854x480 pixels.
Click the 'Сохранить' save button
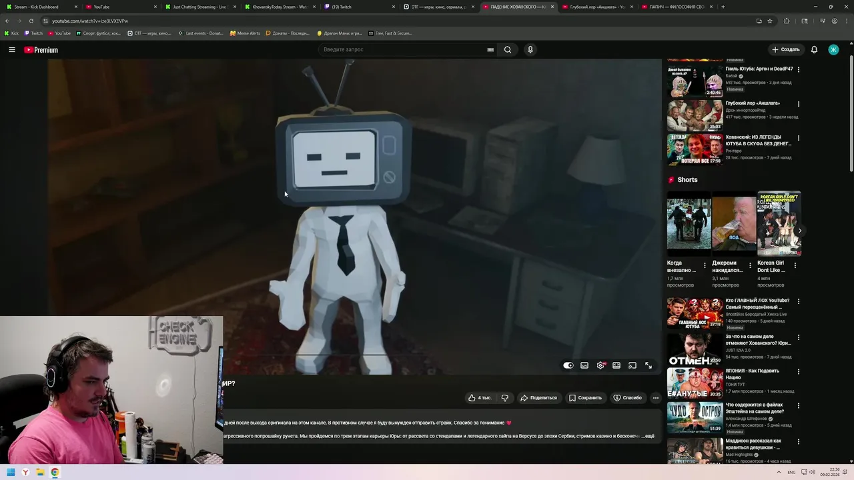pos(585,398)
